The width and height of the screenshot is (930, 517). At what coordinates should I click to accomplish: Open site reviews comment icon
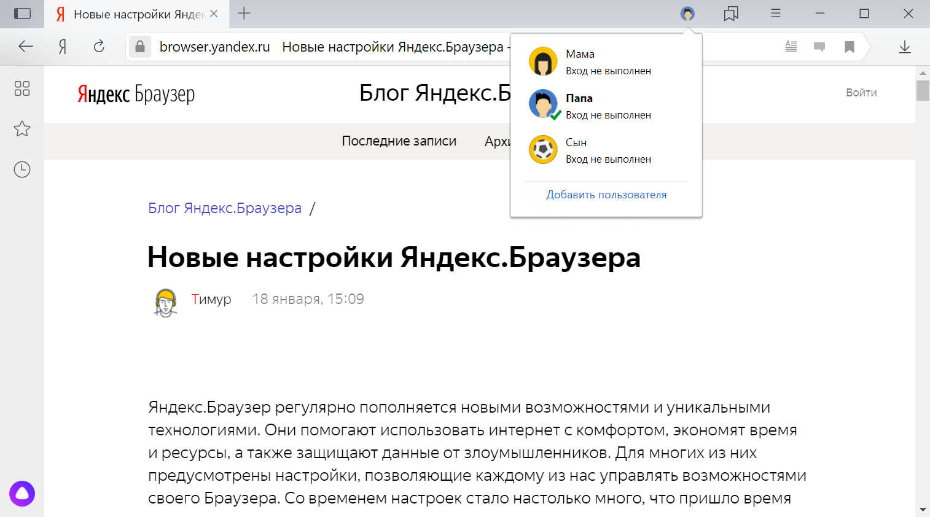pyautogui.click(x=819, y=47)
